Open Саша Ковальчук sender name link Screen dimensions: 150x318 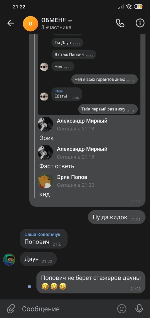click(x=43, y=234)
